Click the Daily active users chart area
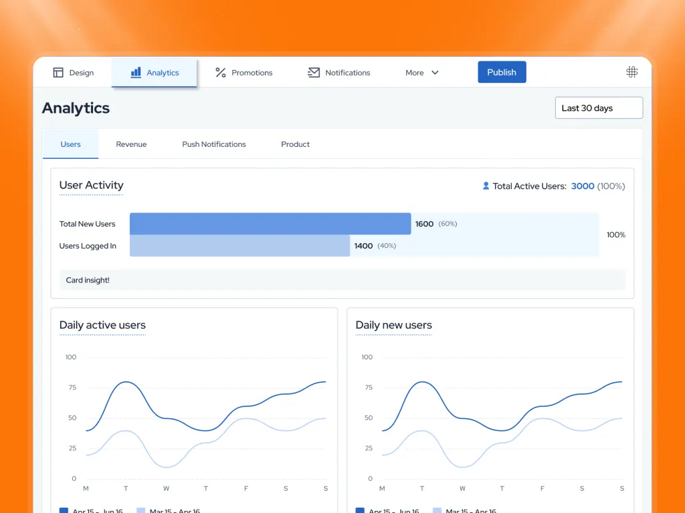Screen dimensions: 685x513 (206, 418)
